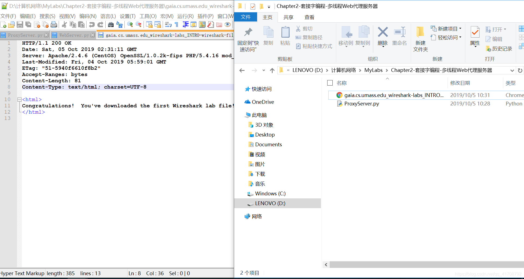The height and width of the screenshot is (279, 524).
Task: Click MyLabs in the address breadcrumb
Action: coord(373,70)
